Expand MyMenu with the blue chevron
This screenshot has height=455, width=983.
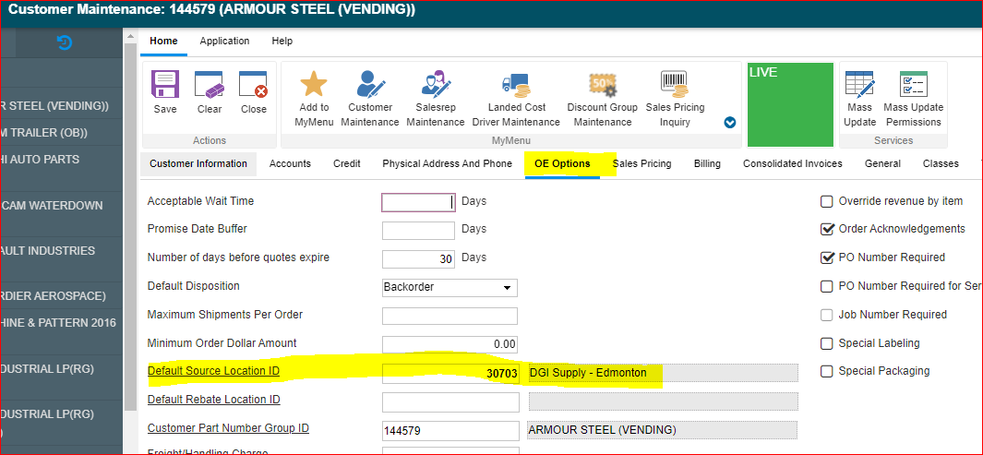[x=730, y=123]
